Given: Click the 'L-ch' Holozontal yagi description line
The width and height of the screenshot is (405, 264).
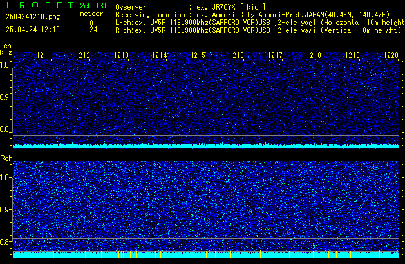Looking at the screenshot, I should [x=260, y=23].
